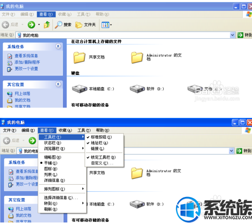Screen dimensions: 252x224
Task: Toggle 锁定工具栏(B) in toolbar submenu
Action: [x=104, y=157]
